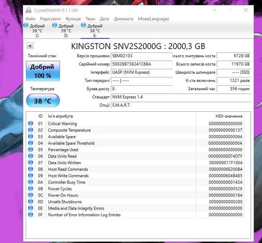
Task: Click the CrystalDiskInfo app icon in title bar
Action: (29, 10)
